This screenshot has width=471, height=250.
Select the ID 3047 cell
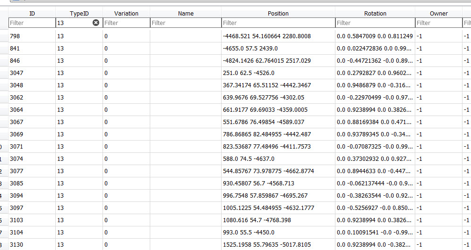click(x=32, y=73)
